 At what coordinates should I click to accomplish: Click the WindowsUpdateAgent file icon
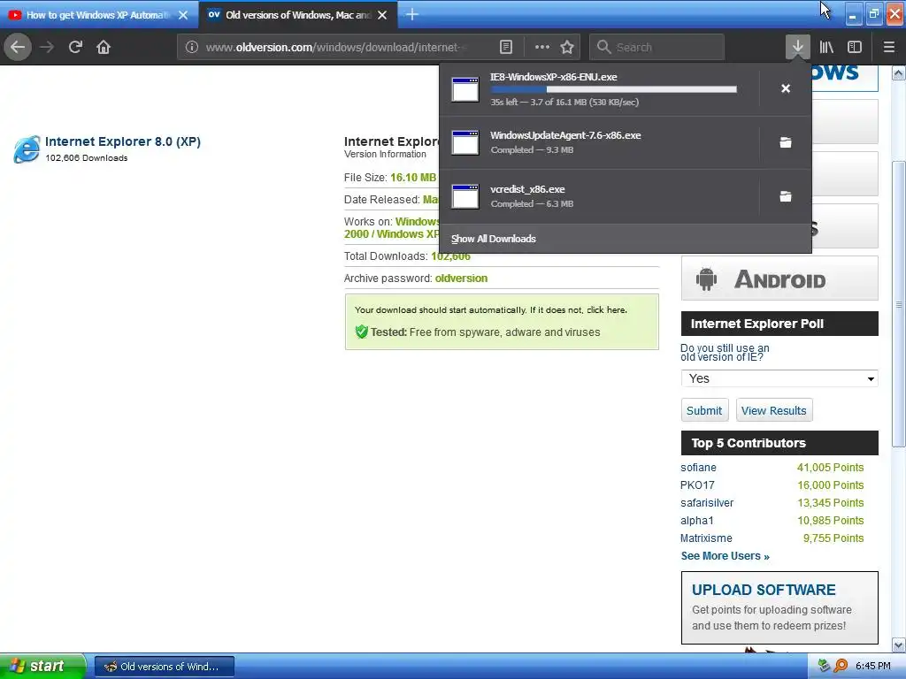[465, 142]
